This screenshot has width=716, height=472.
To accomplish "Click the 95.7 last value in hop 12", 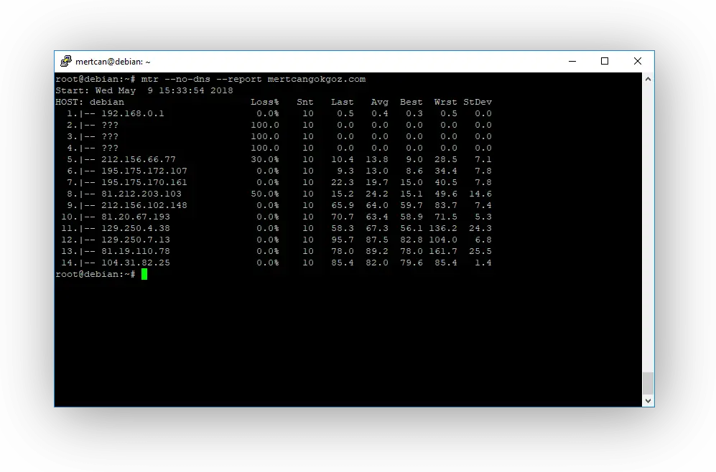I will click(342, 240).
